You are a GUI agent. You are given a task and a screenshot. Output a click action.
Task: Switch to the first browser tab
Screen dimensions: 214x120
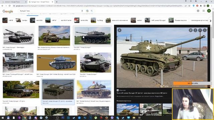14,2
